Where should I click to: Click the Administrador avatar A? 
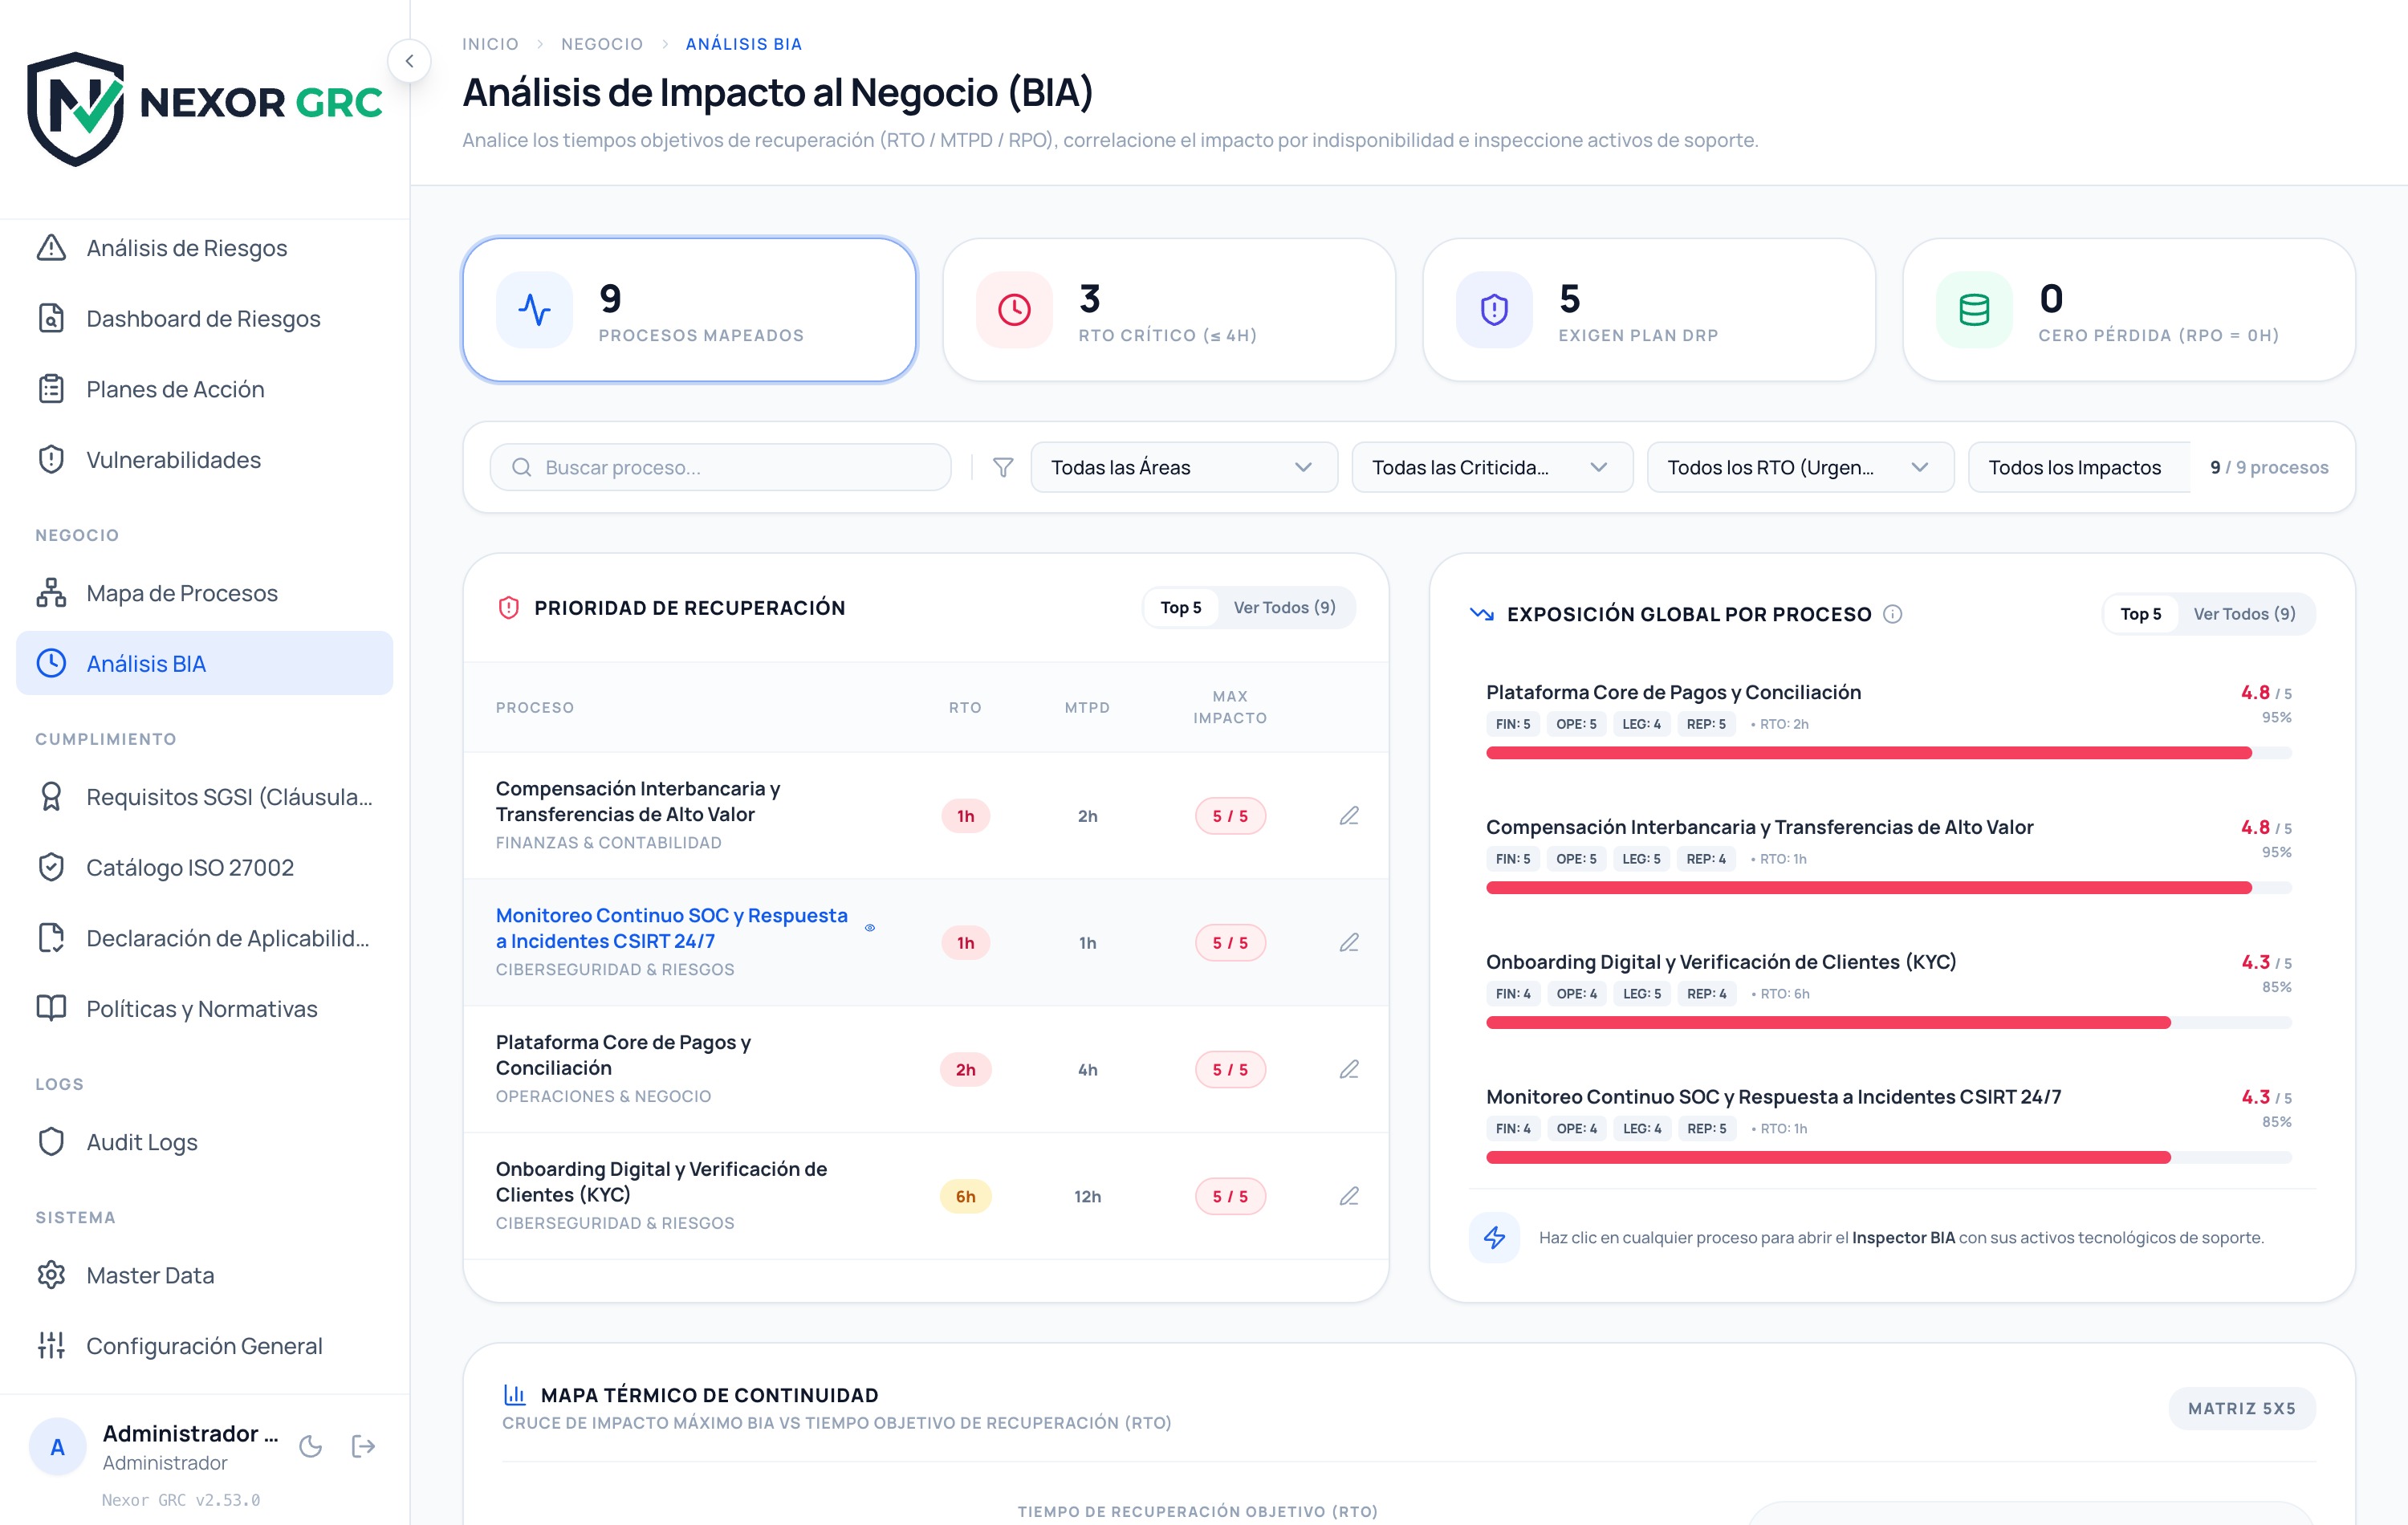[58, 1447]
